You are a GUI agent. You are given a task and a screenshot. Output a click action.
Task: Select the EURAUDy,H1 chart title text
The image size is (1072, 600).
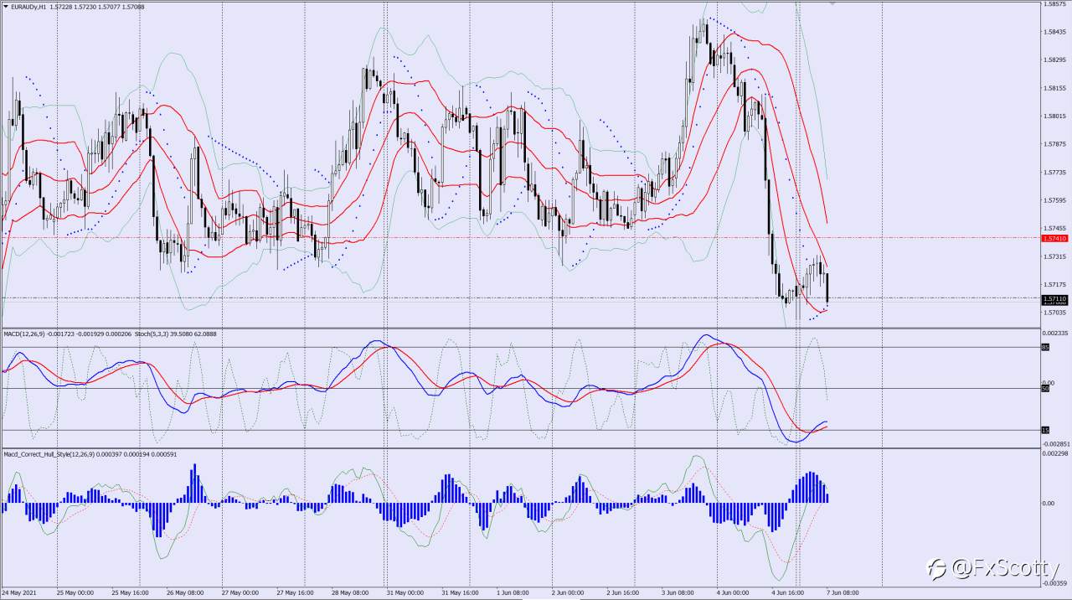27,7
